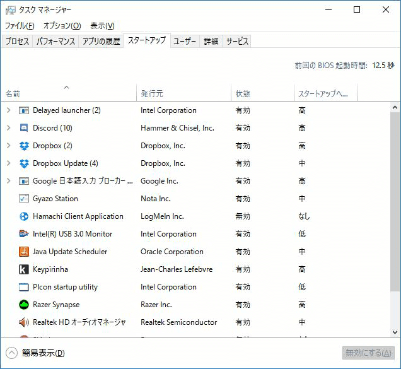Click the Razer Inc. publisher cell

pos(156,305)
